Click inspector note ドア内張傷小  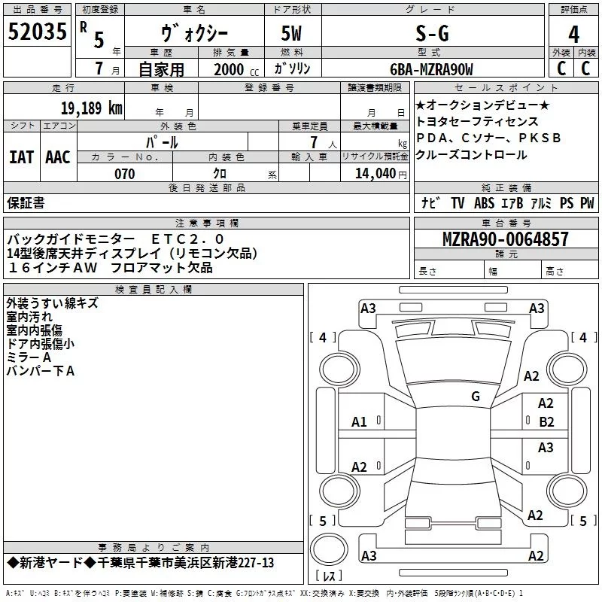click(x=41, y=344)
